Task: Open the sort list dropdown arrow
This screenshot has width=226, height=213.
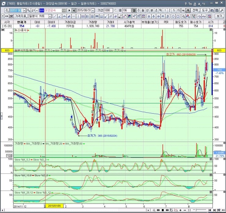Action: click(37, 10)
